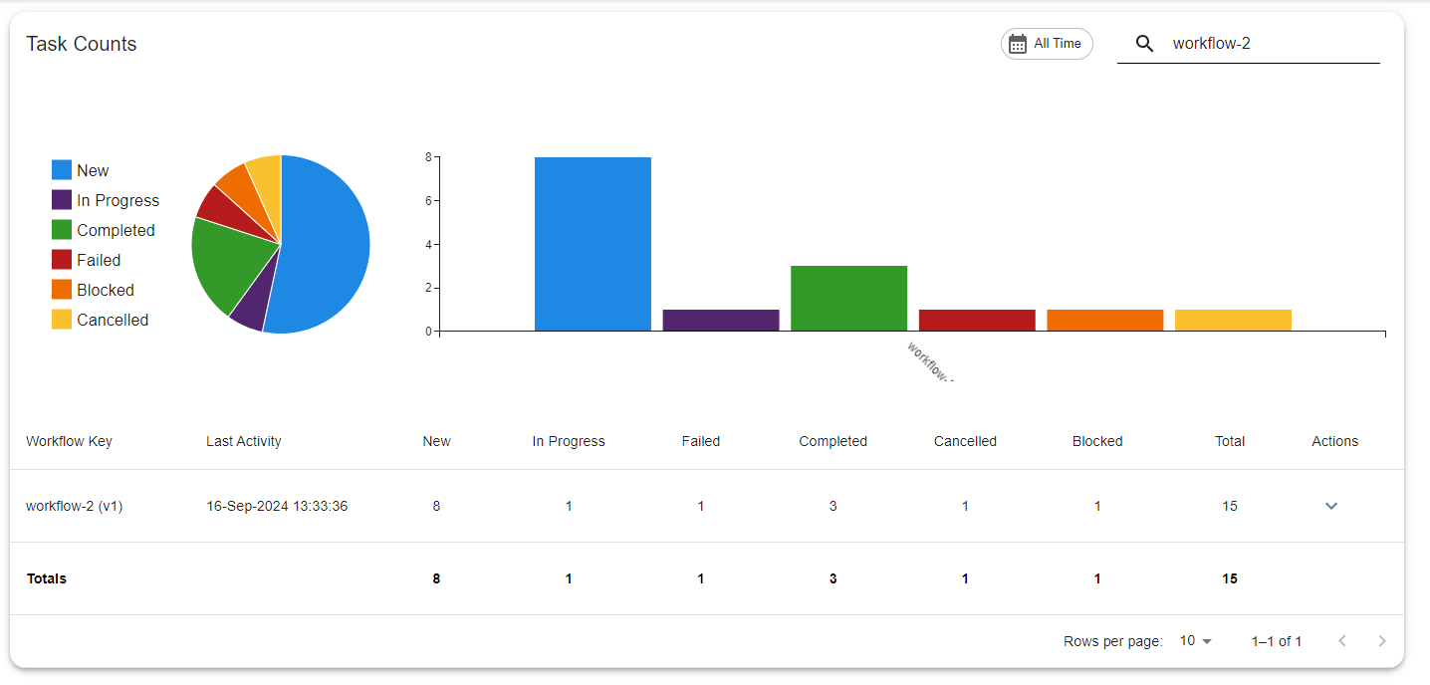Go to the next table page
This screenshot has width=1430, height=685.
(1382, 641)
